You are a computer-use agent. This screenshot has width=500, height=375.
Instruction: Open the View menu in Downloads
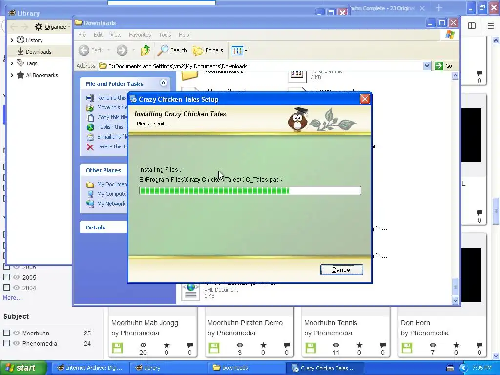[x=116, y=35]
